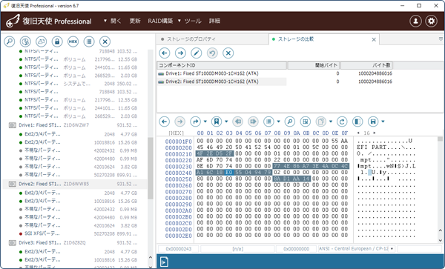This screenshot has height=269, width=445.
Task: Open the settings gear icon in header
Action: click(x=431, y=21)
